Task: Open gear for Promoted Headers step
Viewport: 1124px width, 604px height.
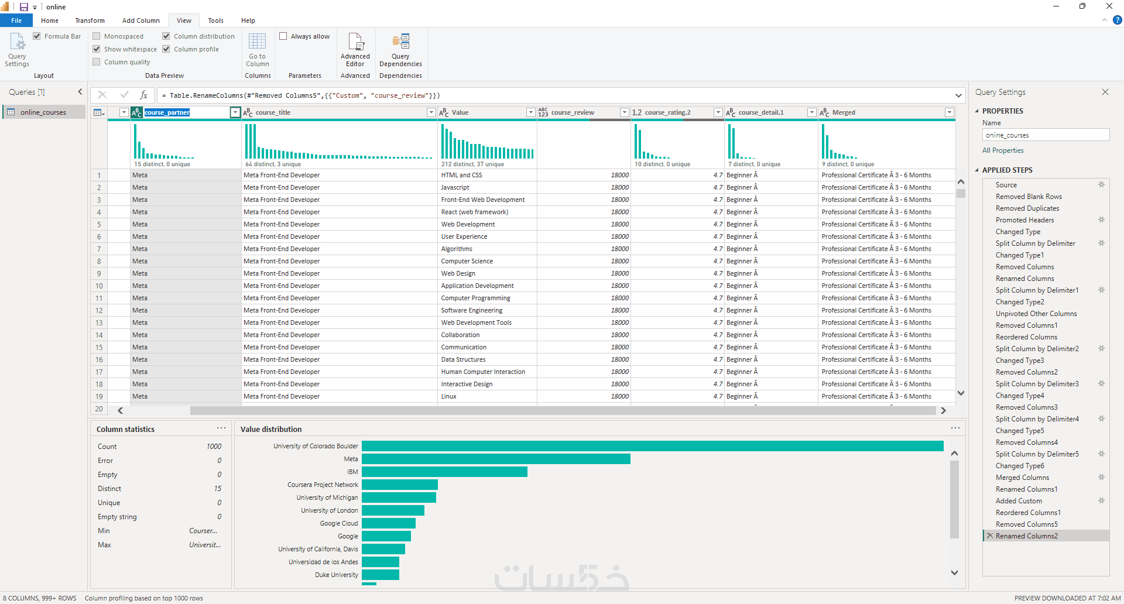Action: click(x=1101, y=219)
